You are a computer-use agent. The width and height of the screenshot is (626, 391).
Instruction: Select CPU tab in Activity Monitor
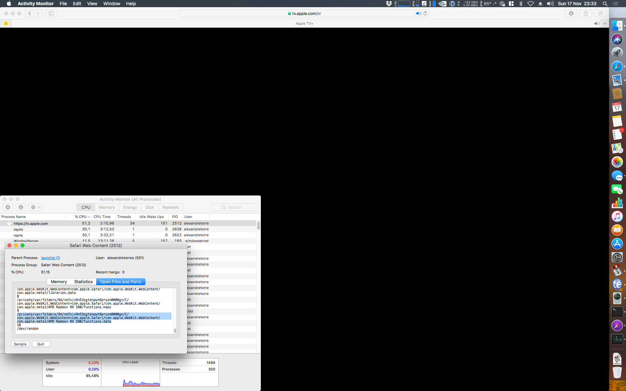(x=86, y=207)
